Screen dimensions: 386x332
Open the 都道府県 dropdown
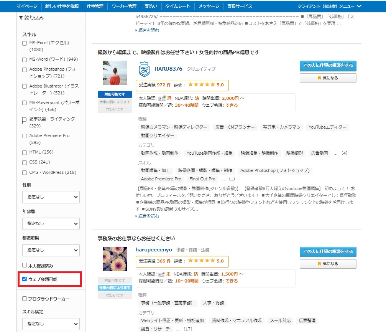[x=51, y=250]
